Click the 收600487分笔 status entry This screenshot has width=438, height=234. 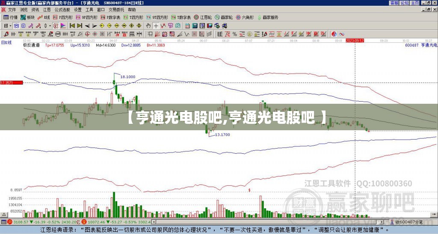coord(406,222)
